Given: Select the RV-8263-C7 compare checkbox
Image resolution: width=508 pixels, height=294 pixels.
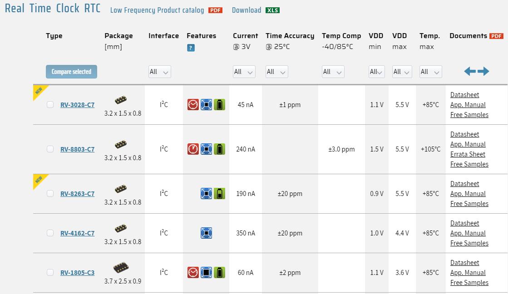Looking at the screenshot, I should (x=50, y=194).
